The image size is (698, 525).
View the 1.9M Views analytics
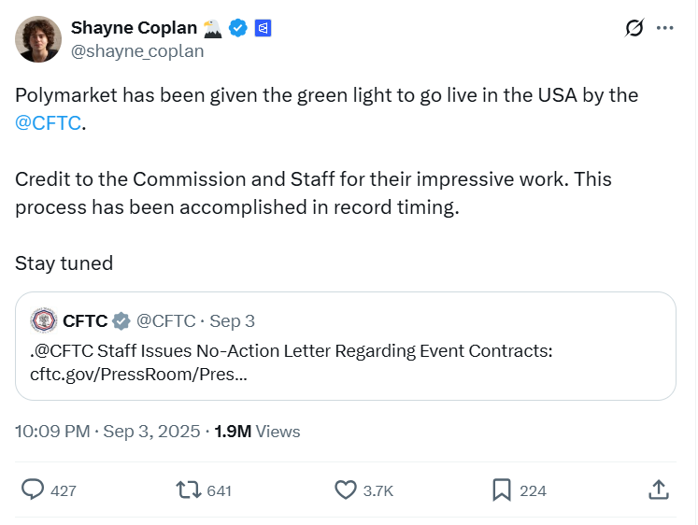257,432
